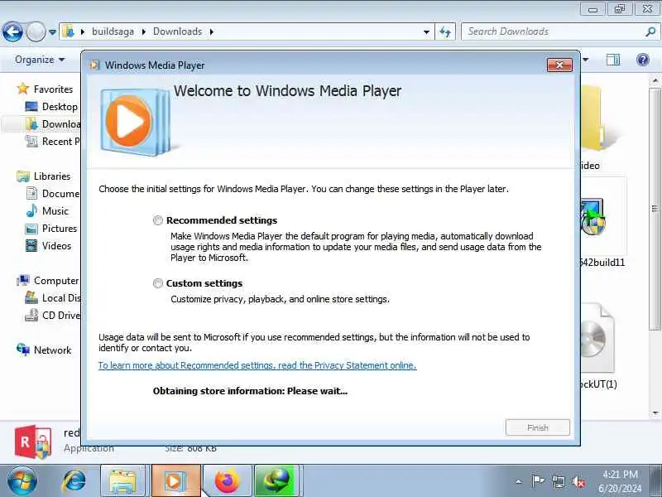
Task: Open the view options dropdown arrow
Action: point(586,60)
